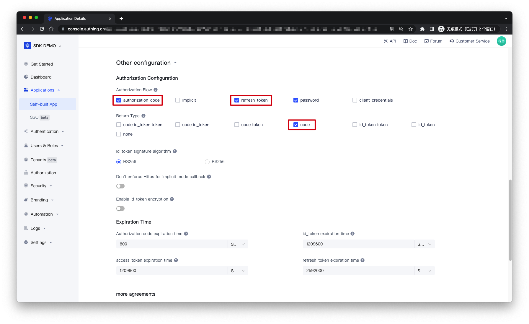This screenshot has width=529, height=324.
Task: Click the Forum icon in top bar
Action: tap(426, 41)
